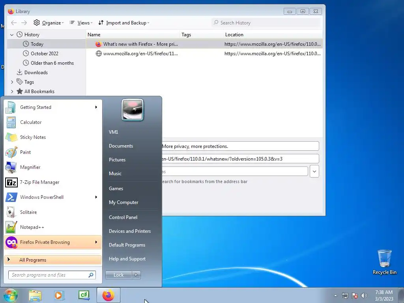
Task: Select Older than 6 months folder
Action: click(52, 63)
